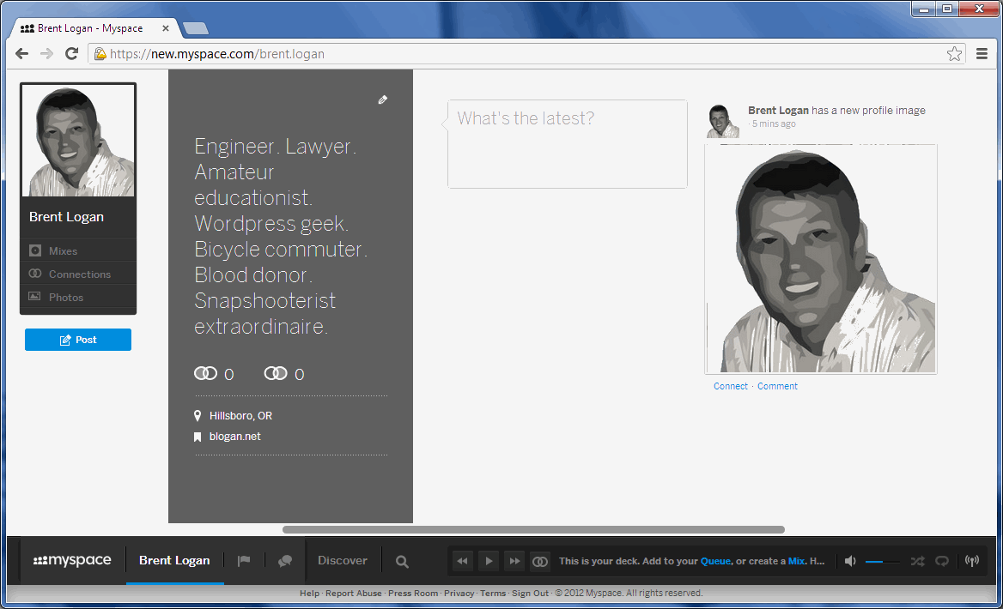
Task: Click the SSL warning padlock icon
Action: pyautogui.click(x=100, y=54)
